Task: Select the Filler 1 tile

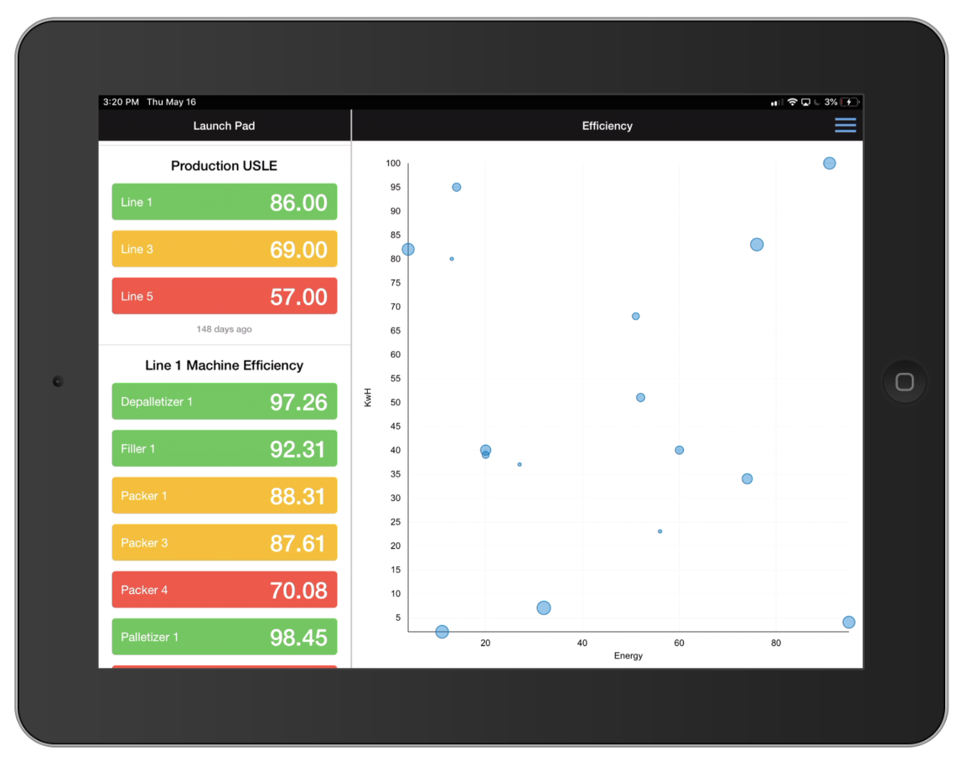Action: [x=225, y=448]
